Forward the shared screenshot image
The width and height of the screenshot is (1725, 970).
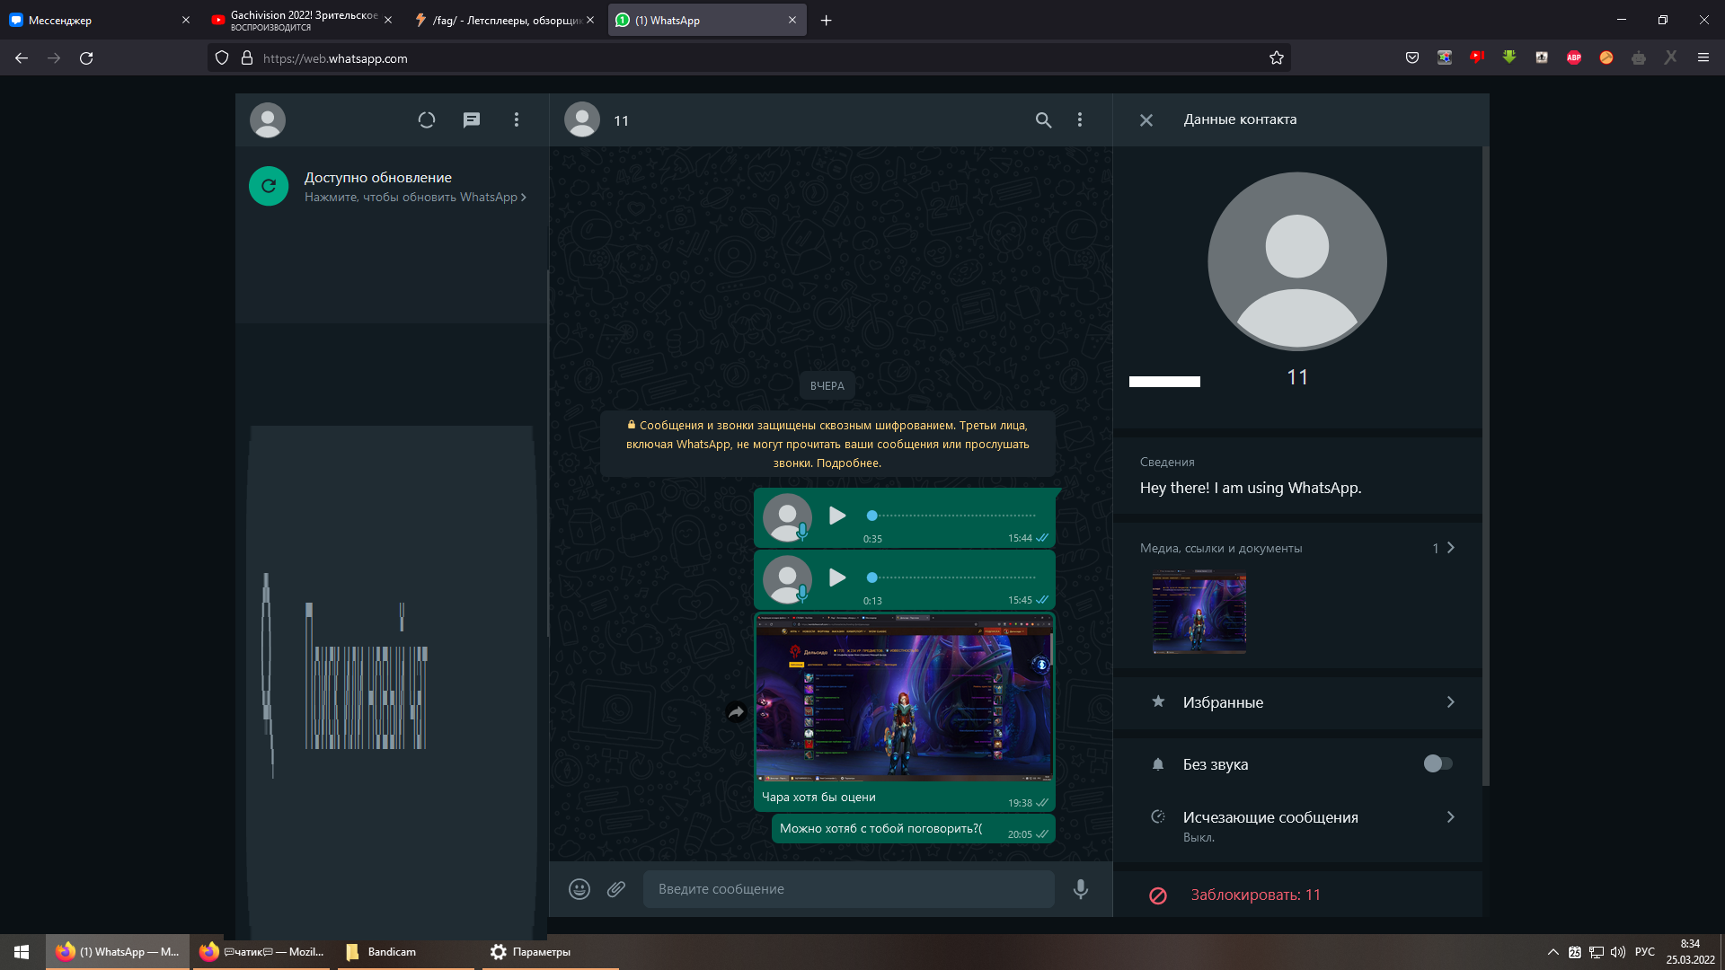[x=737, y=712]
